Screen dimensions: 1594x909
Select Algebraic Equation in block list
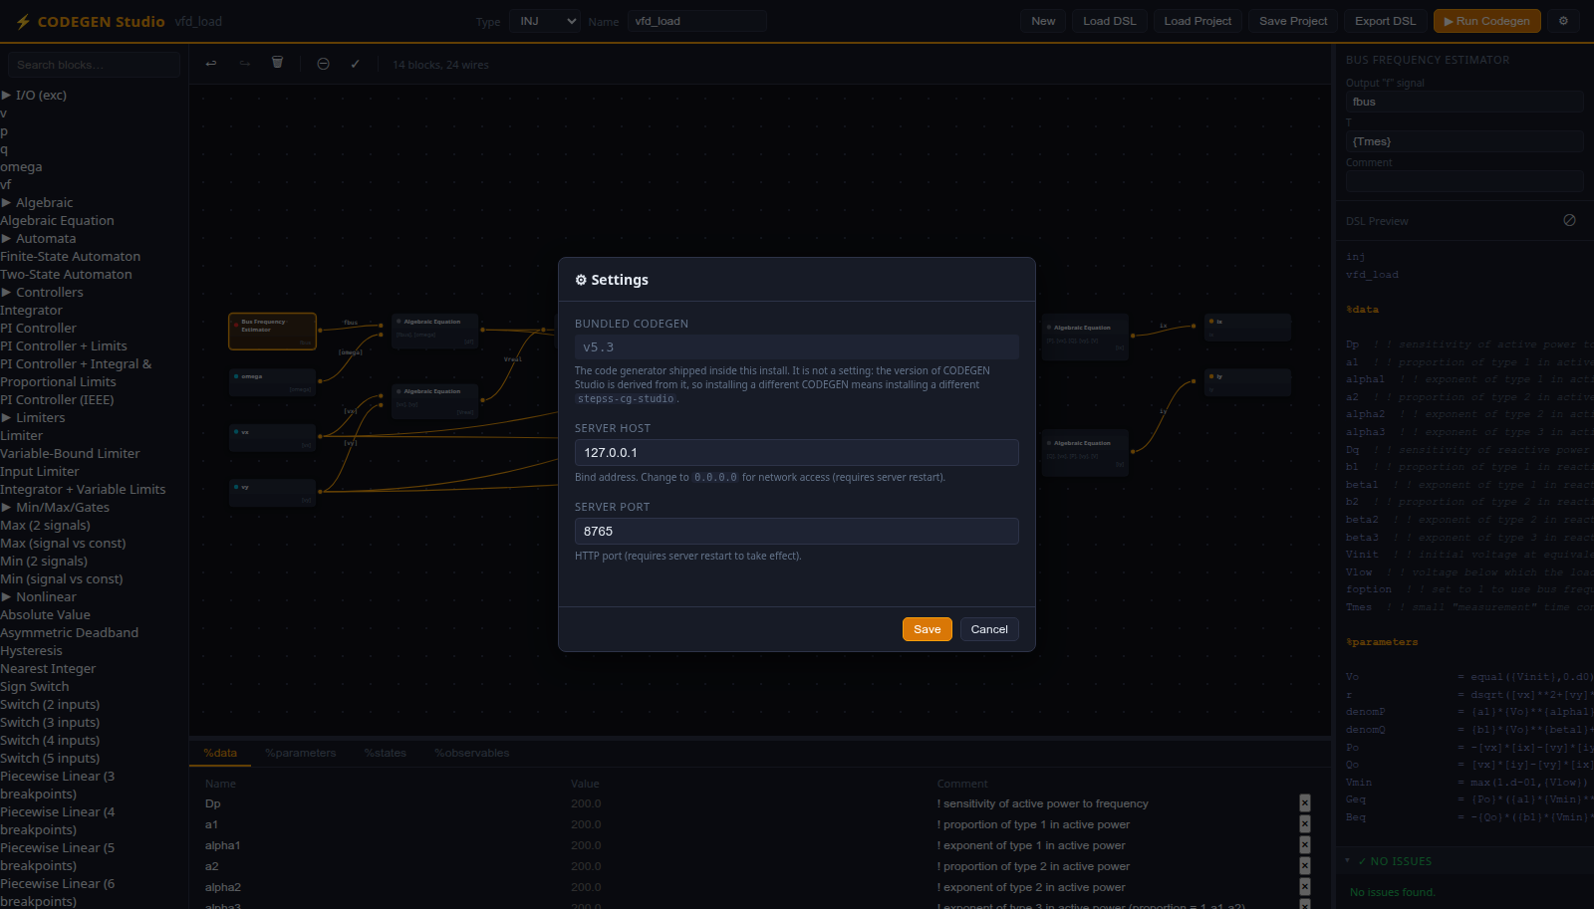pos(57,220)
